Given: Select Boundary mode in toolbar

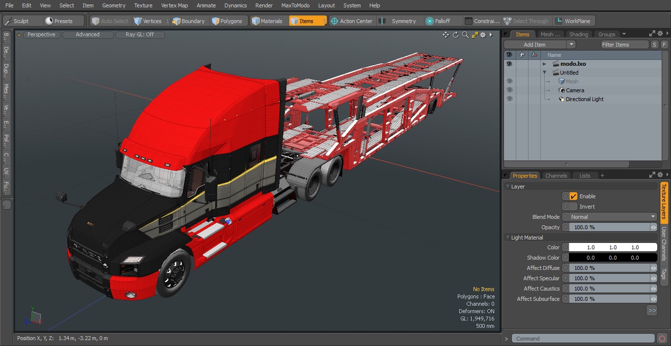Looking at the screenshot, I should pos(189,21).
